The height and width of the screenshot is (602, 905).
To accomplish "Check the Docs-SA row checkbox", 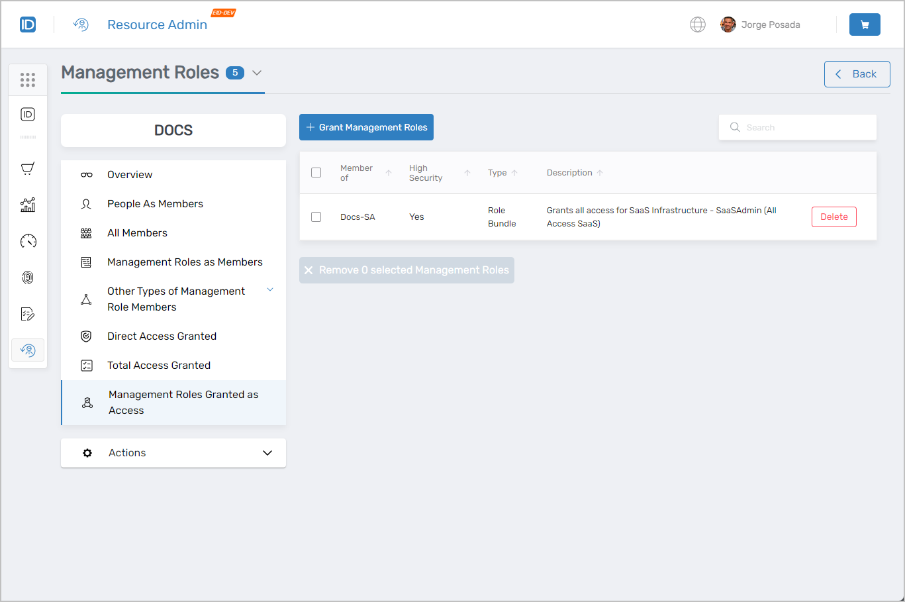I will [x=316, y=217].
